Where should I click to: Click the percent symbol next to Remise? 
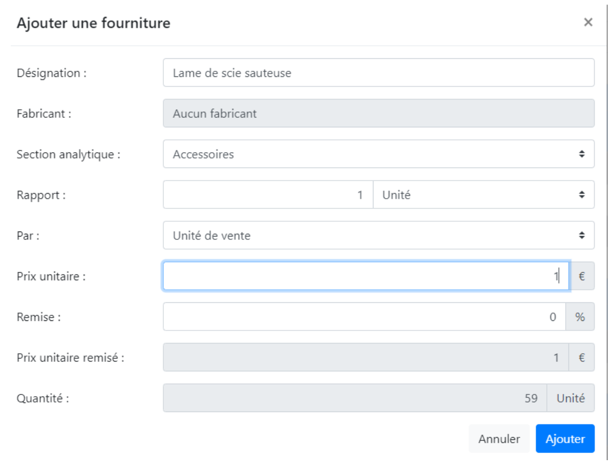tap(580, 317)
